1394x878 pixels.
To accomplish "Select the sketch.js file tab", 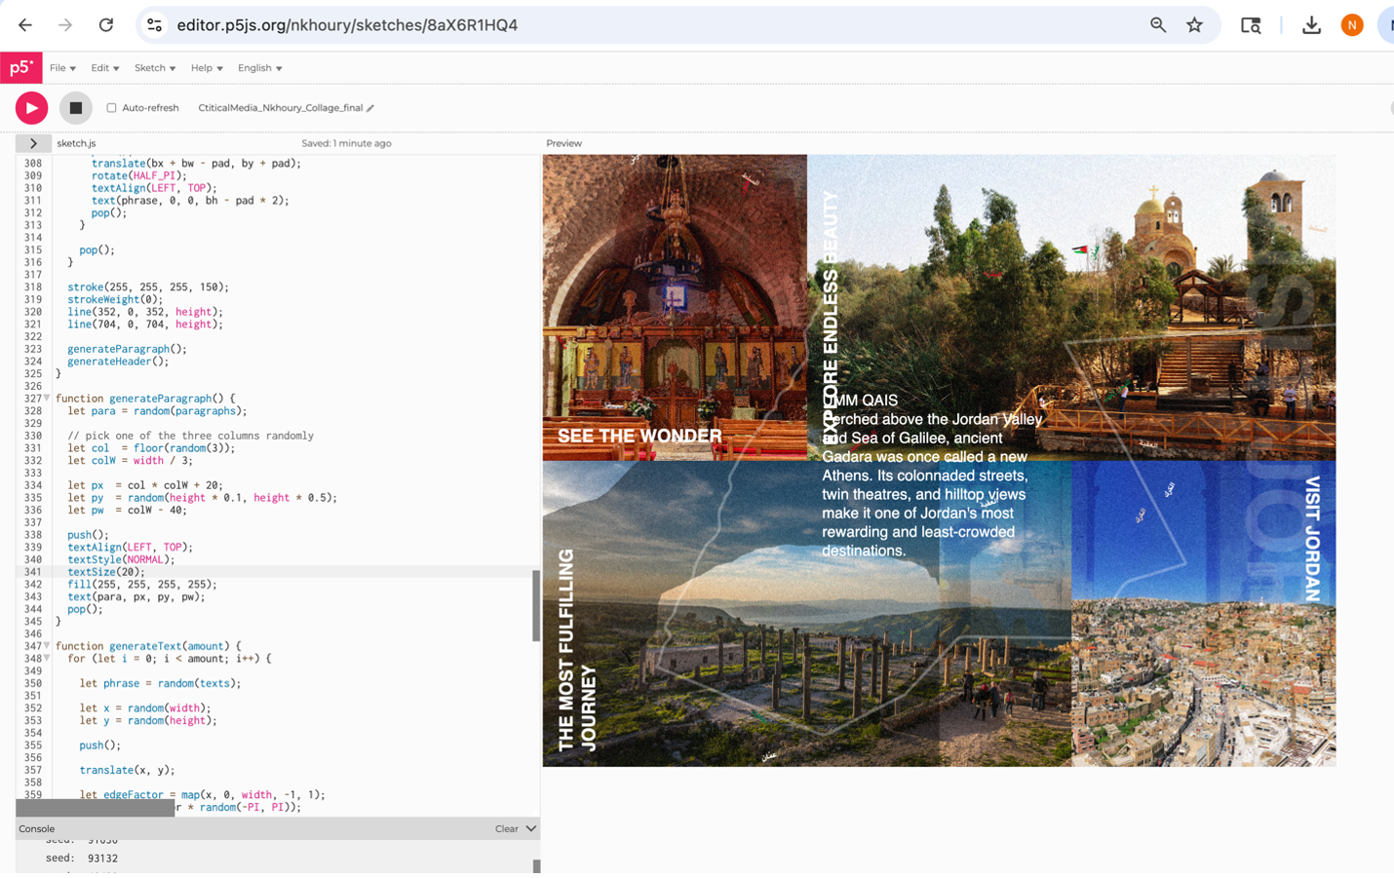I will click(76, 143).
